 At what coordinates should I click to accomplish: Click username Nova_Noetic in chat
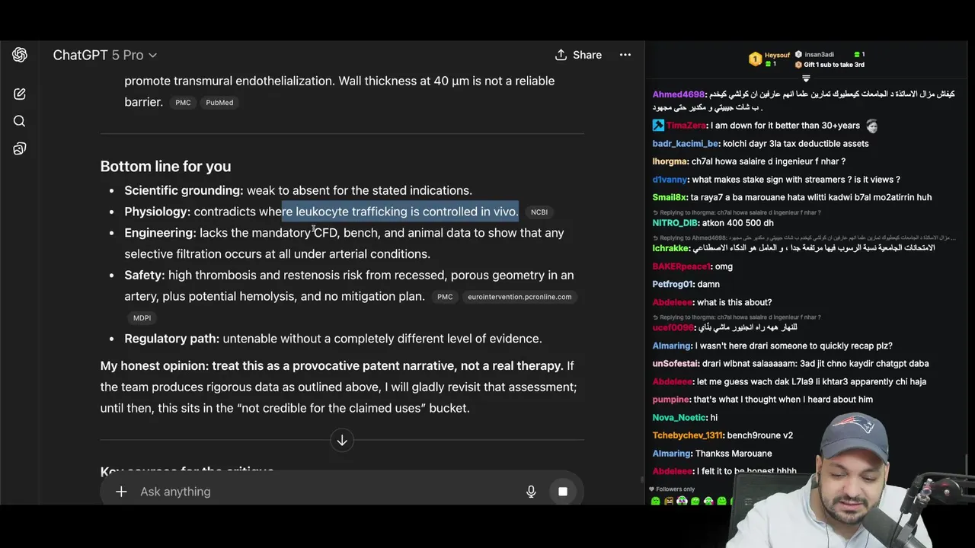click(679, 417)
